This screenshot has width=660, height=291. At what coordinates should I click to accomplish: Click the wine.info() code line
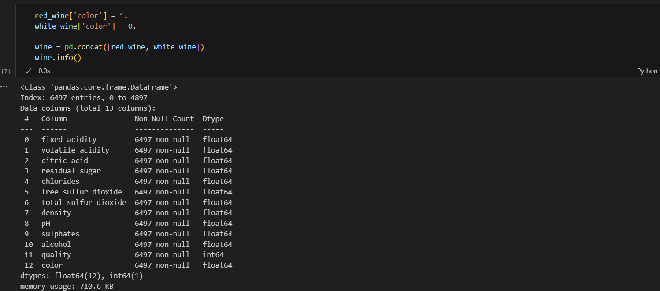58,58
